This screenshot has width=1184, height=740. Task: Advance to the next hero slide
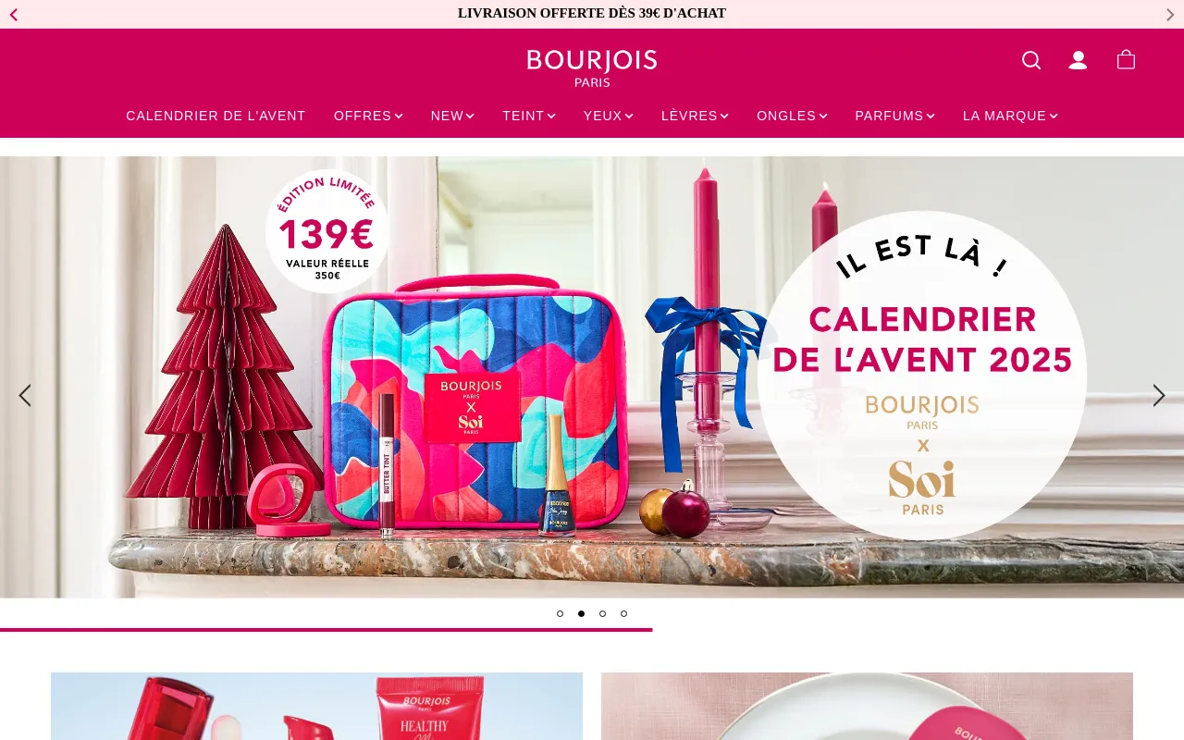click(x=1159, y=395)
